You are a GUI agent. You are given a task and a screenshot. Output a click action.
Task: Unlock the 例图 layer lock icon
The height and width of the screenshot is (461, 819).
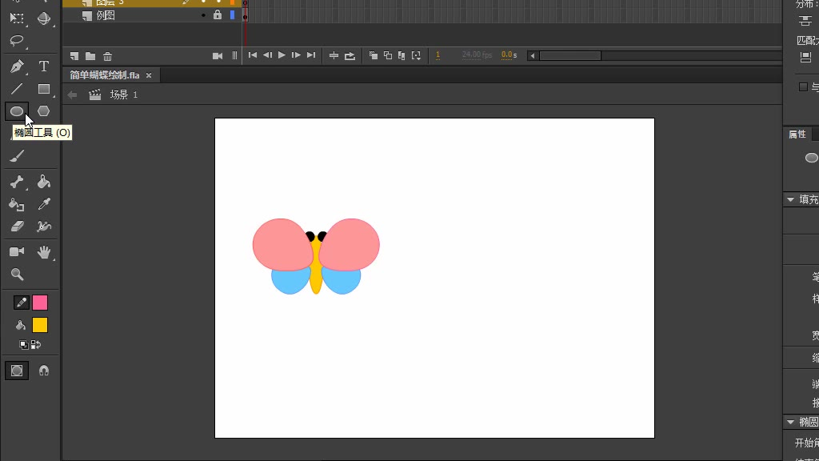(218, 15)
